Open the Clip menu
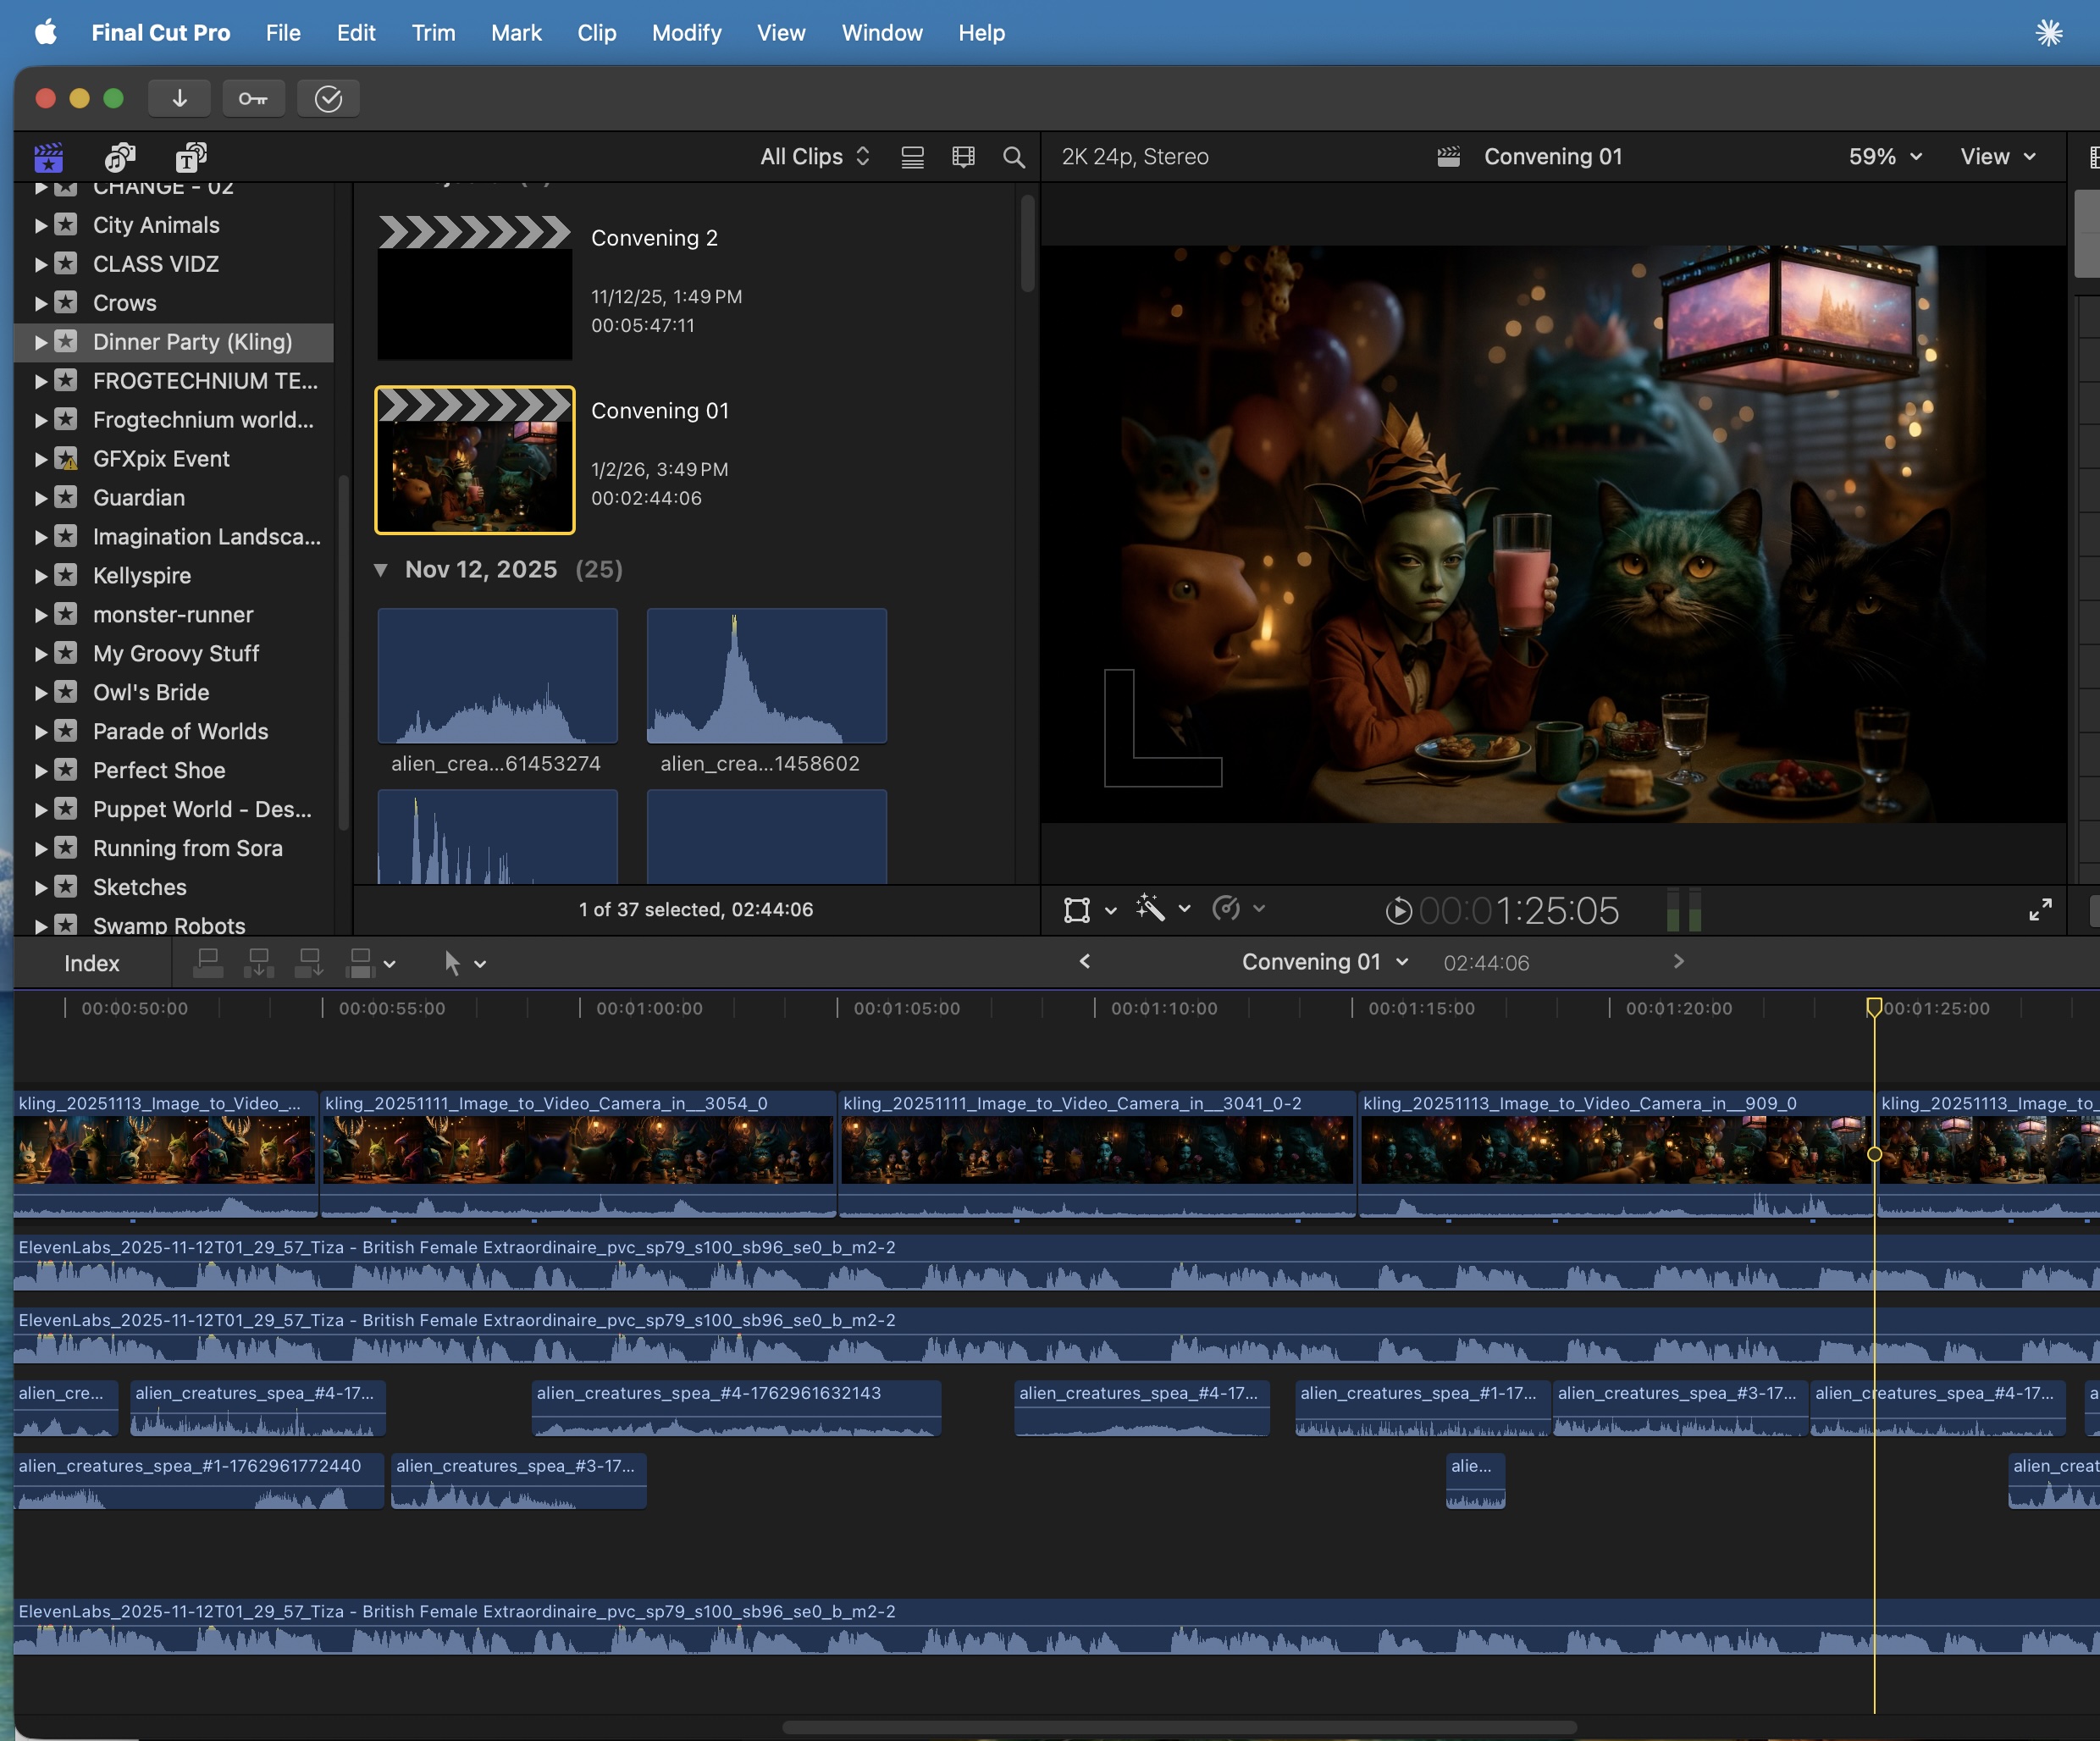This screenshot has height=1741, width=2100. coord(596,33)
